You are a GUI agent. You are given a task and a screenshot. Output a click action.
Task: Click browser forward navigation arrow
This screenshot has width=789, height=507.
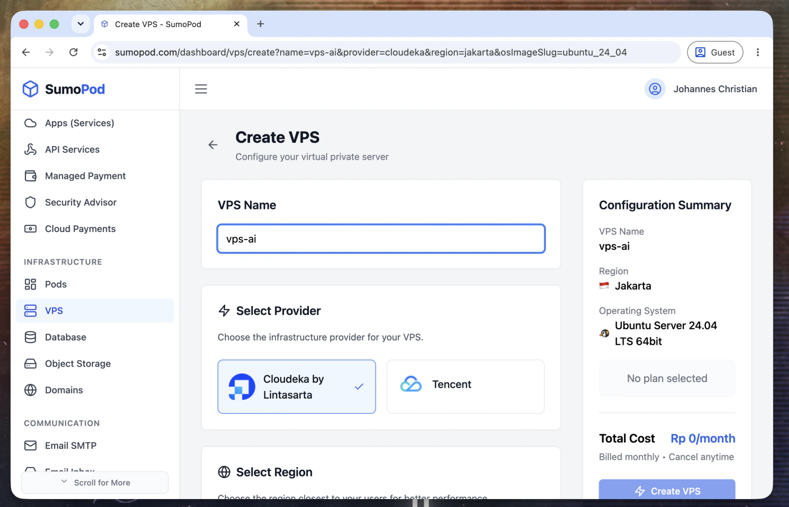coord(50,52)
